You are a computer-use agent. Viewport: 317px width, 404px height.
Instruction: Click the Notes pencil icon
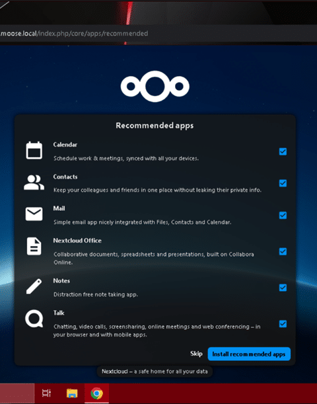click(x=34, y=286)
